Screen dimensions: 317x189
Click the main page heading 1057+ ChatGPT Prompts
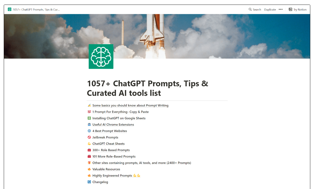point(148,88)
